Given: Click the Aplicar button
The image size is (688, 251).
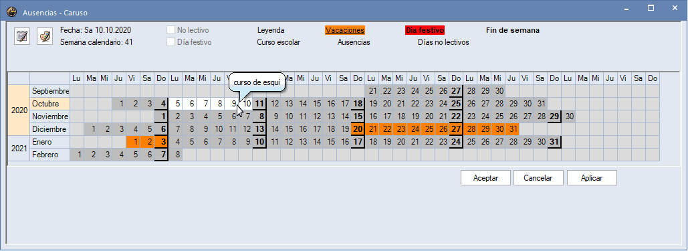Looking at the screenshot, I should [592, 178].
